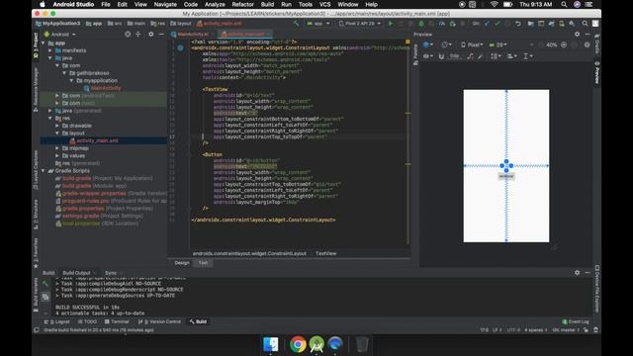Open the Refactor menu

(242, 4)
